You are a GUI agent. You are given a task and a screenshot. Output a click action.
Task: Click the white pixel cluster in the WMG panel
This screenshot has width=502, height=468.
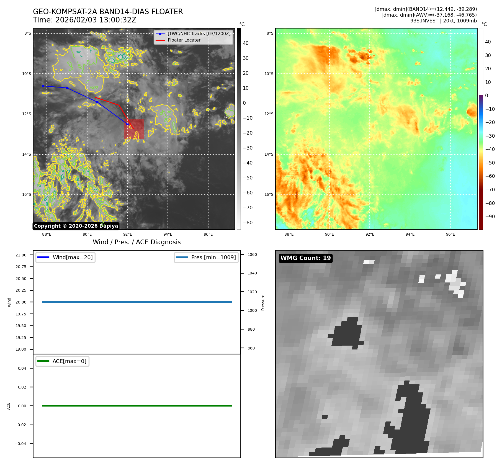click(x=455, y=282)
